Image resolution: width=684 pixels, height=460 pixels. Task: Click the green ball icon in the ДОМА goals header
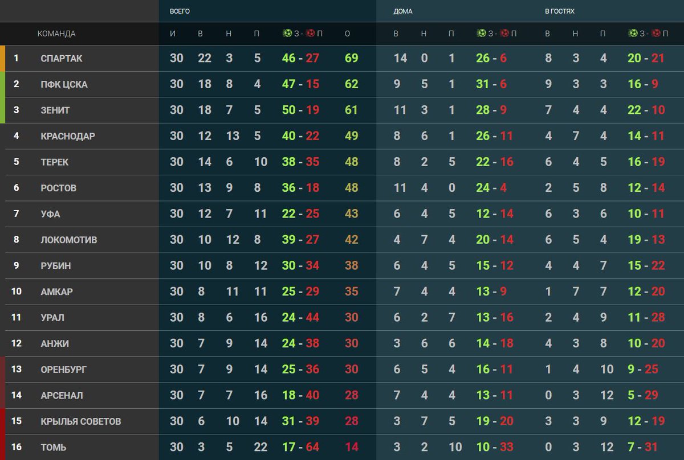pyautogui.click(x=481, y=34)
